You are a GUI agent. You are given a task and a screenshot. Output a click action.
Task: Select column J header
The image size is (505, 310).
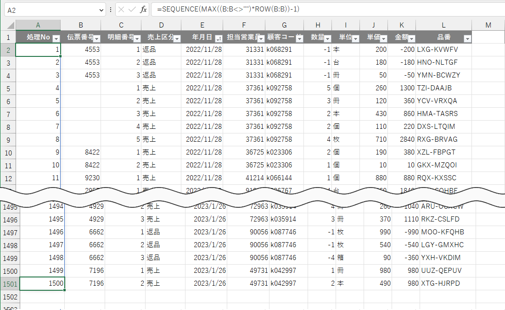click(374, 25)
